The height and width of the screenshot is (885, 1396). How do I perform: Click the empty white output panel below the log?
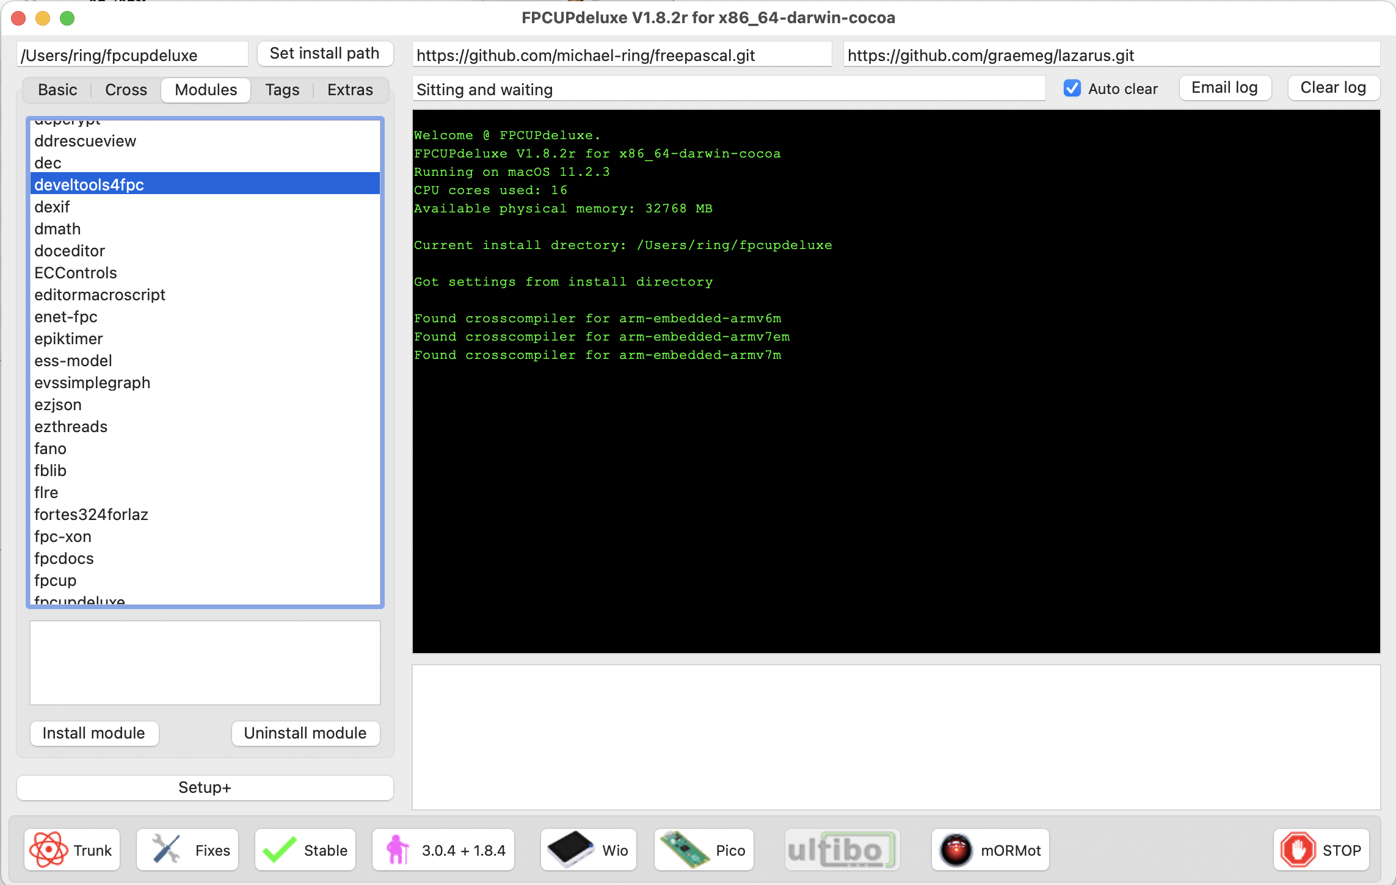[896, 737]
